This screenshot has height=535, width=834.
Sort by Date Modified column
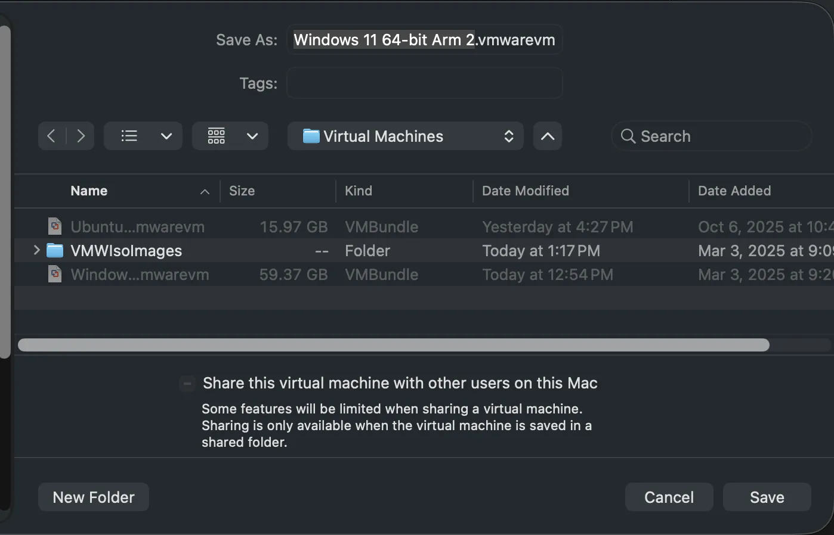[x=526, y=191]
